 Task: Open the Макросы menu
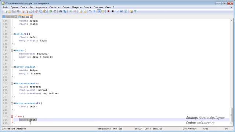click(x=77, y=7)
